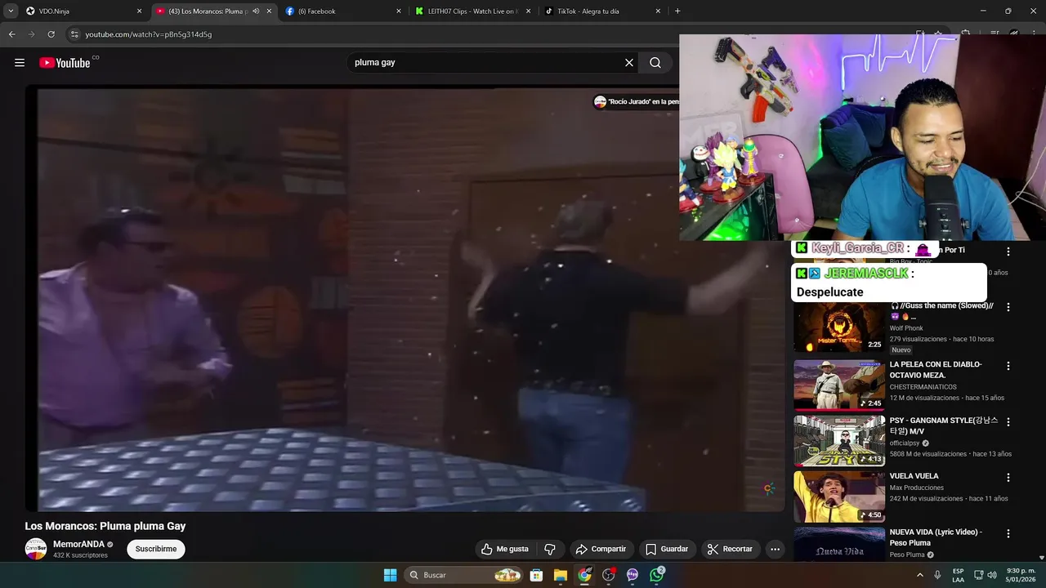View site information icon in address bar
Image resolution: width=1046 pixels, height=588 pixels.
click(x=74, y=34)
